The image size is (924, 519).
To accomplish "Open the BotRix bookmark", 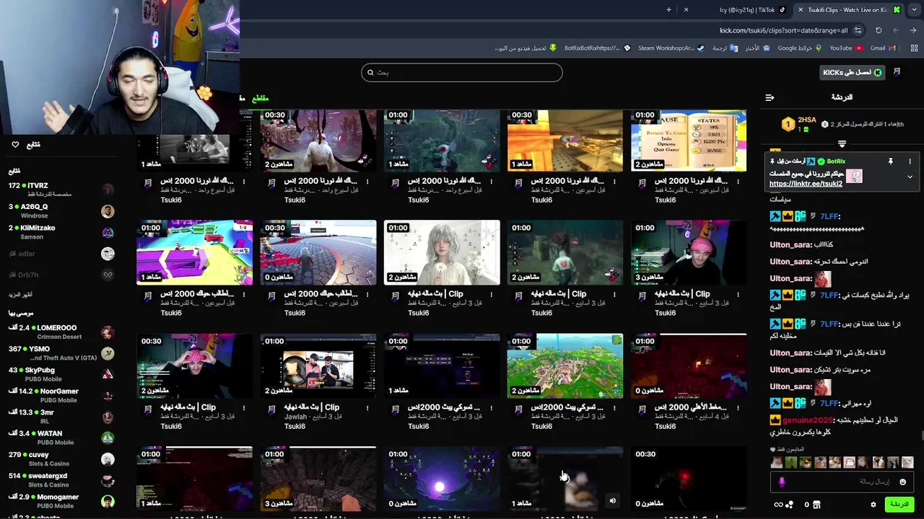I will click(597, 48).
